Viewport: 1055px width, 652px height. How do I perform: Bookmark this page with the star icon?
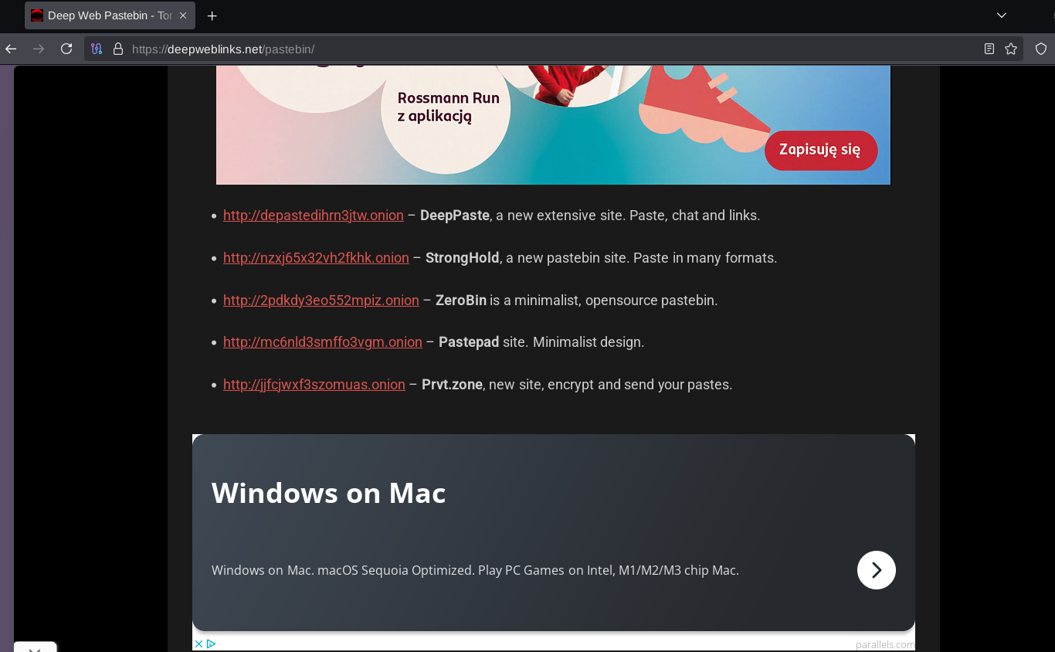point(1011,49)
